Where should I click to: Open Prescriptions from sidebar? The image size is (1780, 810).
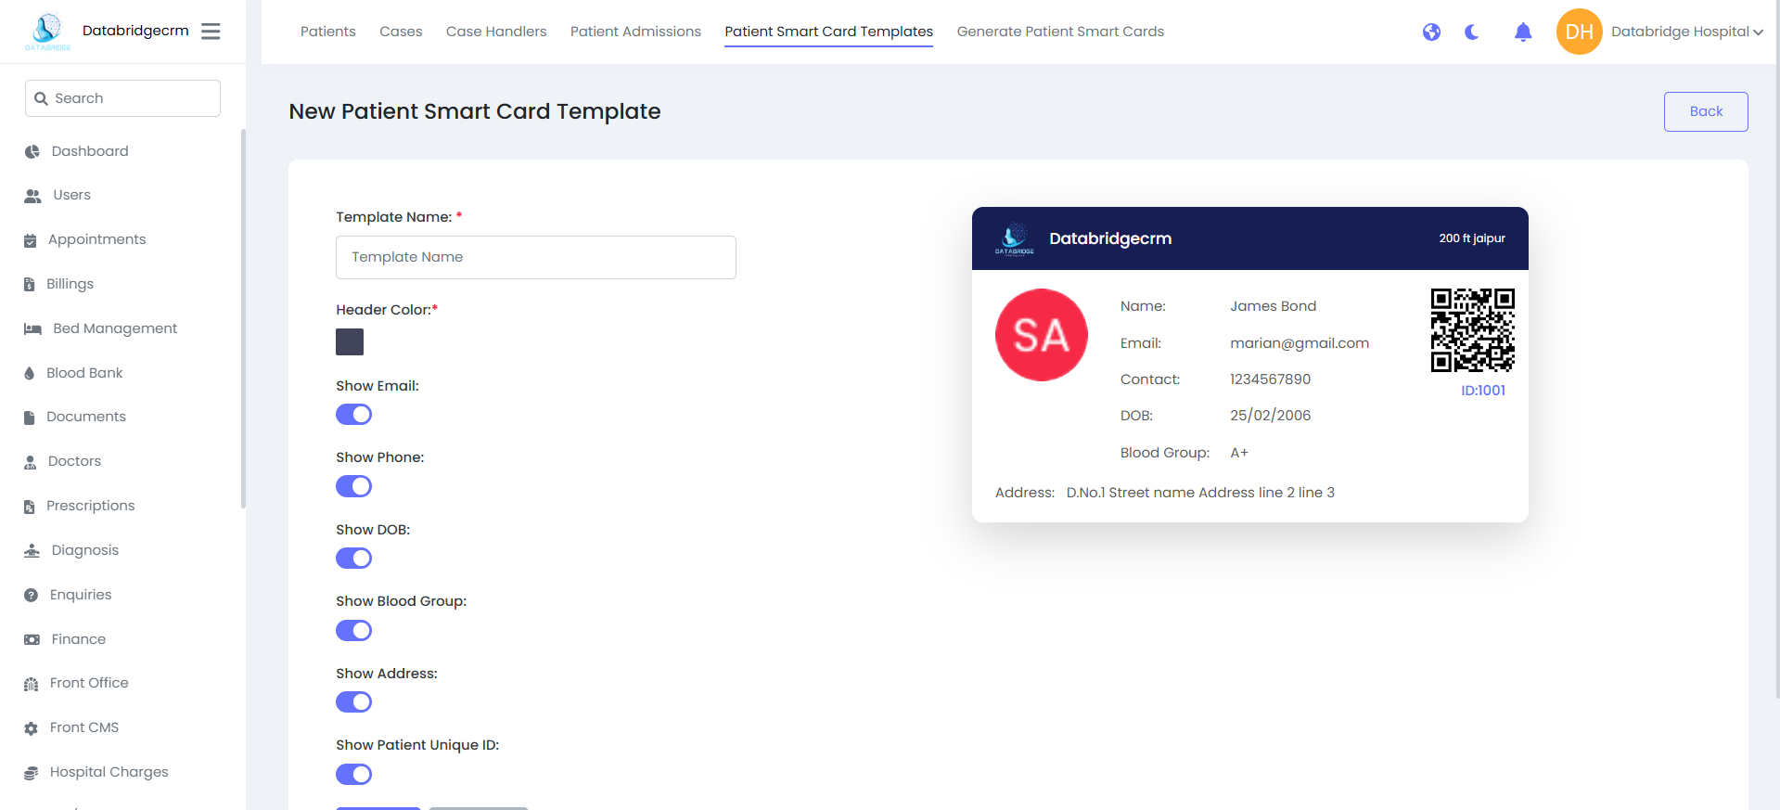click(91, 506)
